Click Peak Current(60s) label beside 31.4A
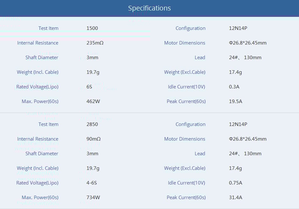Image resolution: width=299 pixels, height=209 pixels. tap(186, 198)
